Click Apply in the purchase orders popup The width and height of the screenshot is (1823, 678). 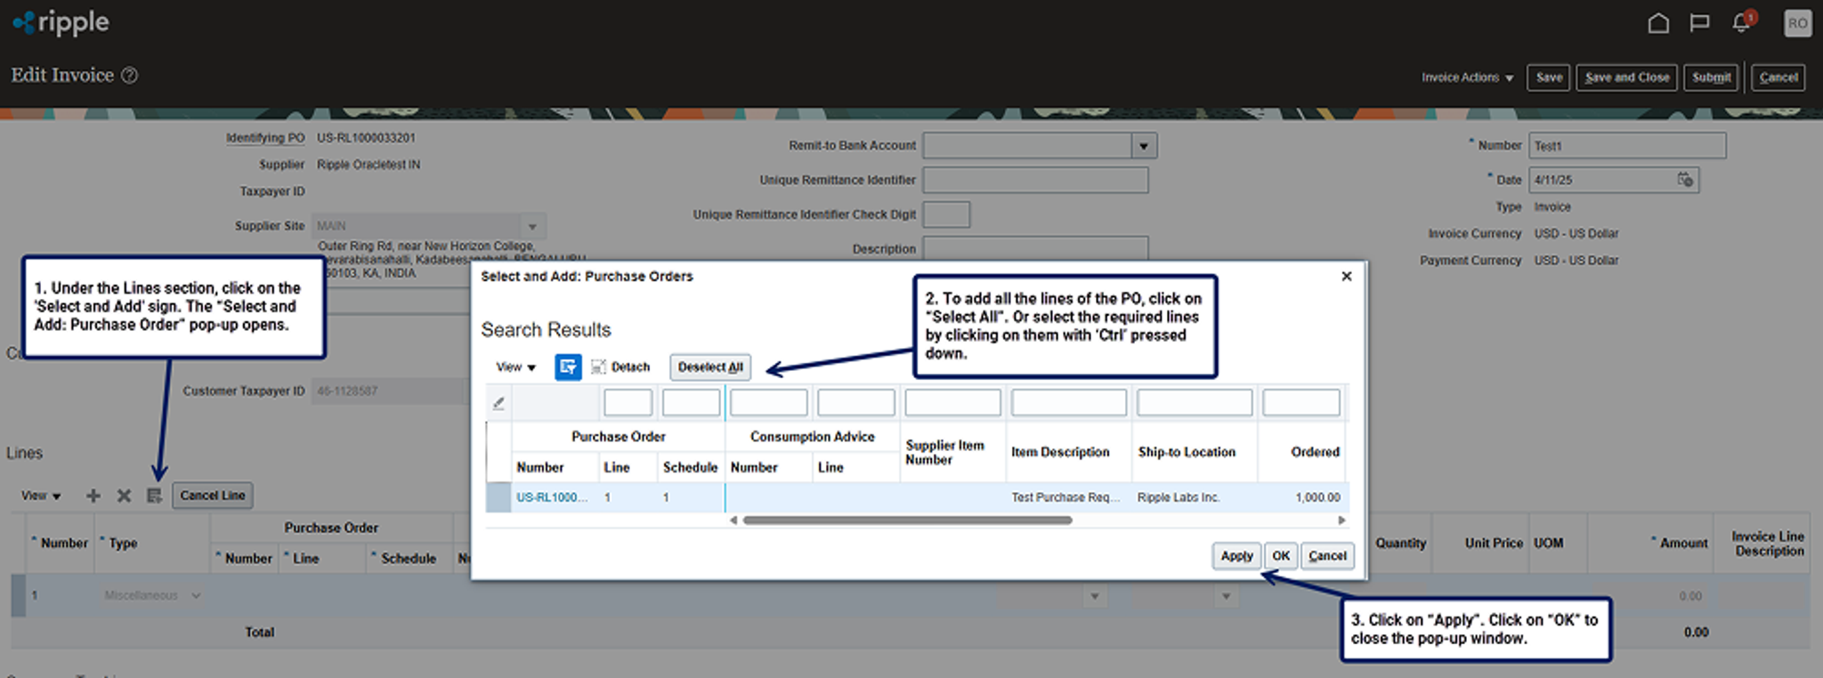(x=1236, y=555)
